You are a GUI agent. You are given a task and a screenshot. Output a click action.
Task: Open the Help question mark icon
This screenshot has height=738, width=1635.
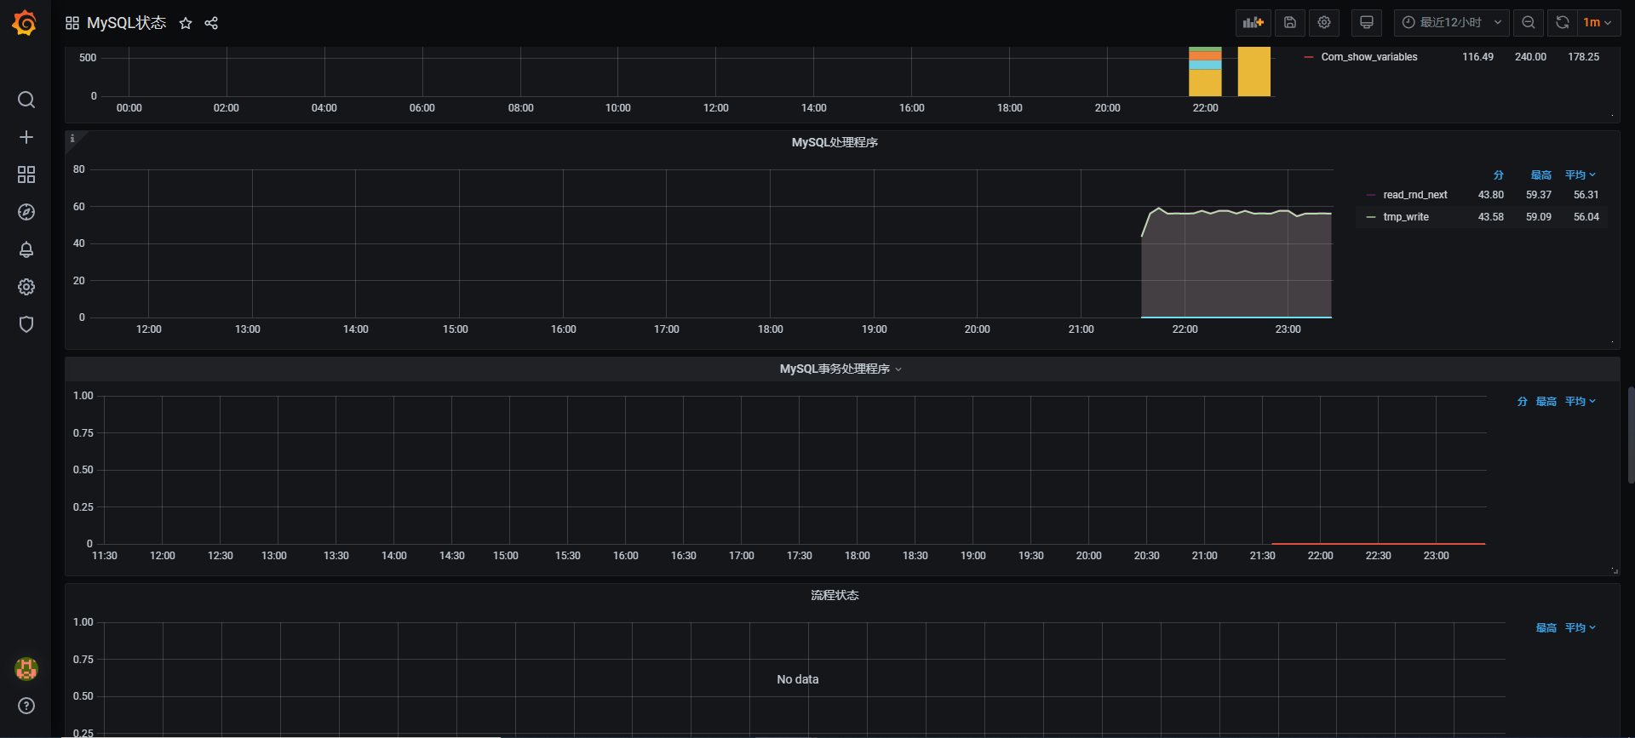coord(26,706)
